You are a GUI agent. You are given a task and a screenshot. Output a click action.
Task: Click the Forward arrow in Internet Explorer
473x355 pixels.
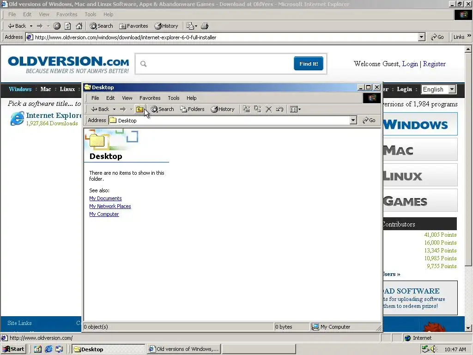[x=40, y=26]
